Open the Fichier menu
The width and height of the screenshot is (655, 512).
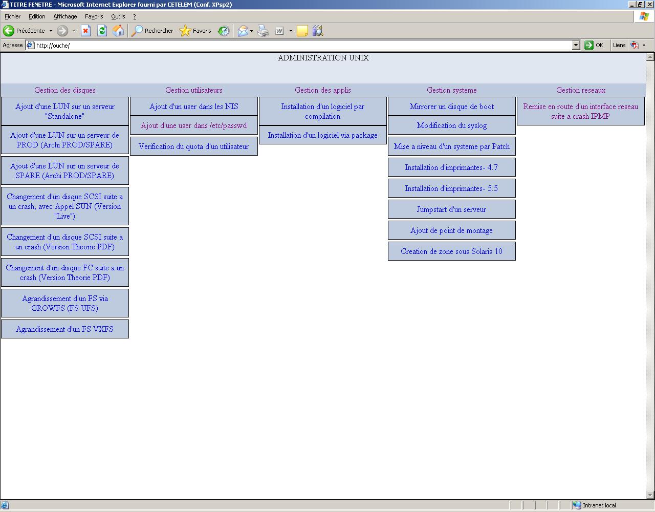click(x=13, y=16)
